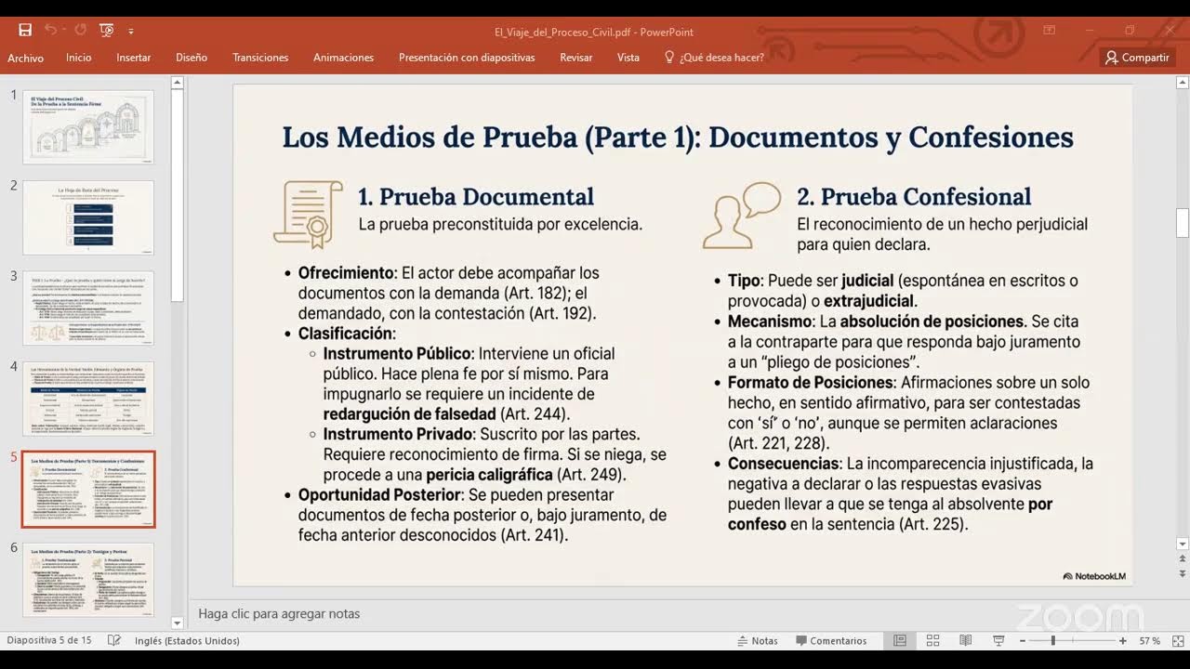The height and width of the screenshot is (669, 1190).
Task: Click the spell check icon in status bar
Action: click(114, 641)
